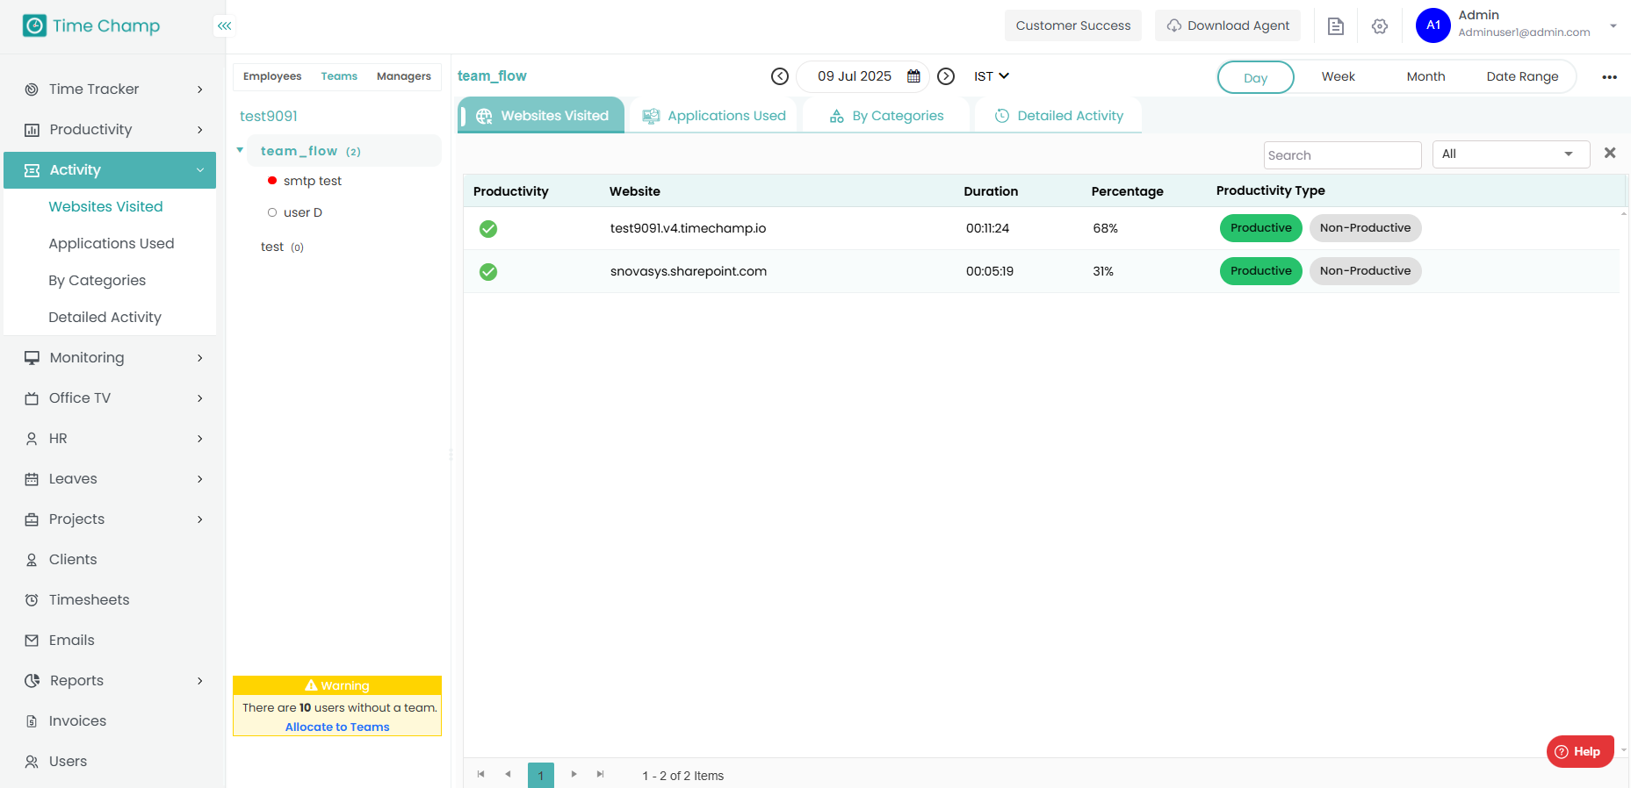Open the document icon in header
Image resolution: width=1631 pixels, height=788 pixels.
point(1335,26)
